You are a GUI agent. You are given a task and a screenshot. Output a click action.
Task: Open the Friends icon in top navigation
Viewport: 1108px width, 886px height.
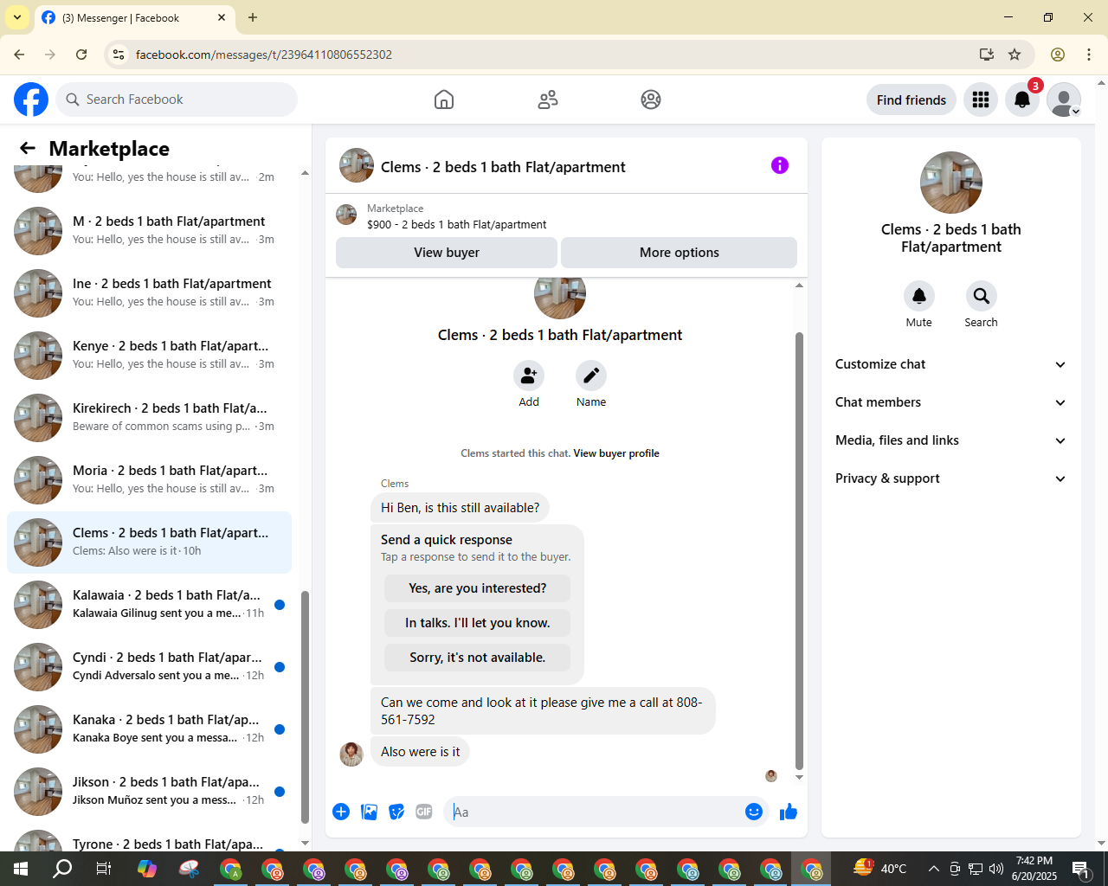(548, 100)
